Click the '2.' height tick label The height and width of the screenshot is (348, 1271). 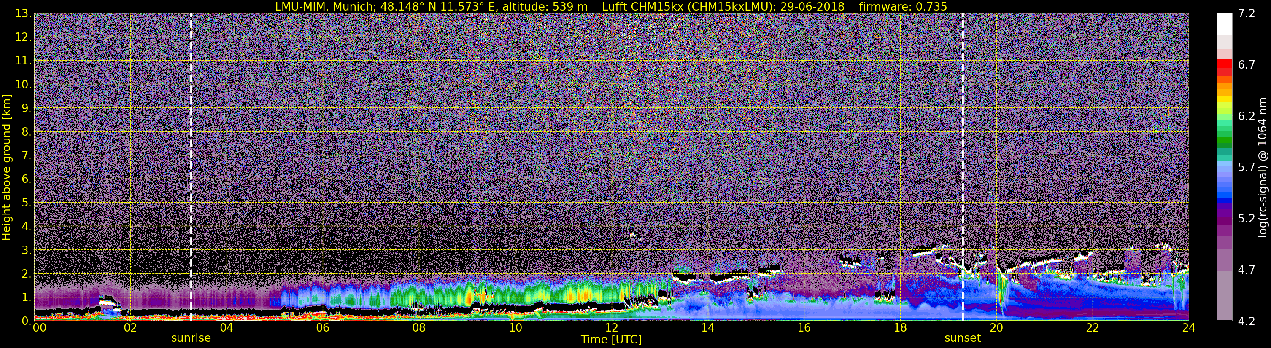(x=26, y=274)
